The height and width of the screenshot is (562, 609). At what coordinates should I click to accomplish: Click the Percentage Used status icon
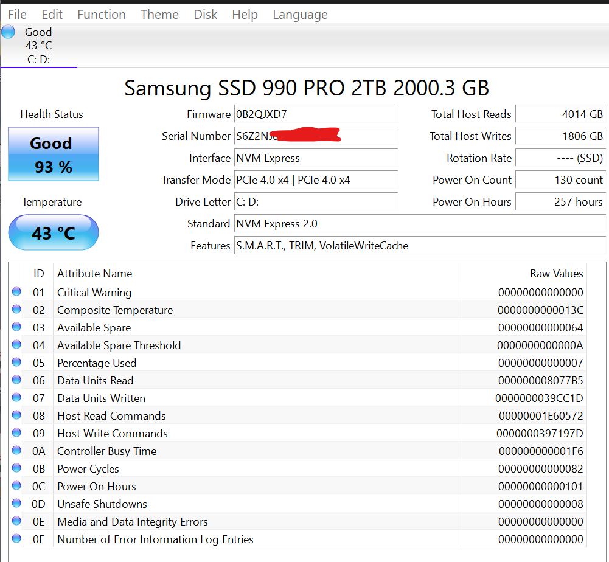point(16,363)
